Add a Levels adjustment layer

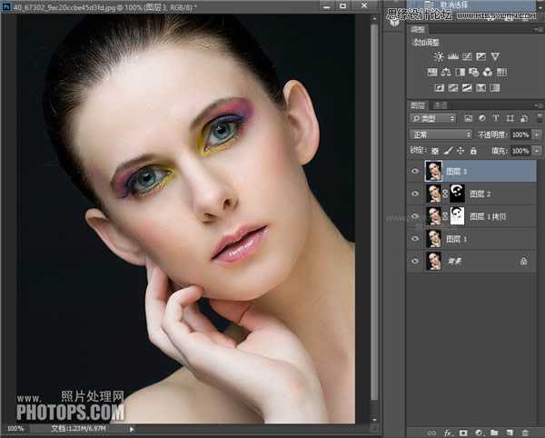[453, 56]
